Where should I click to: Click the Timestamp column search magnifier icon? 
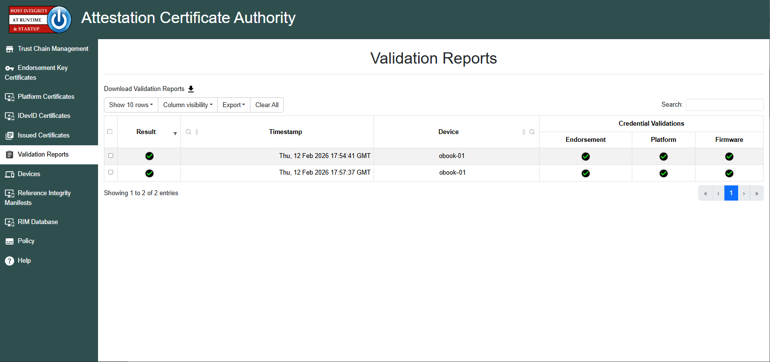coord(188,132)
